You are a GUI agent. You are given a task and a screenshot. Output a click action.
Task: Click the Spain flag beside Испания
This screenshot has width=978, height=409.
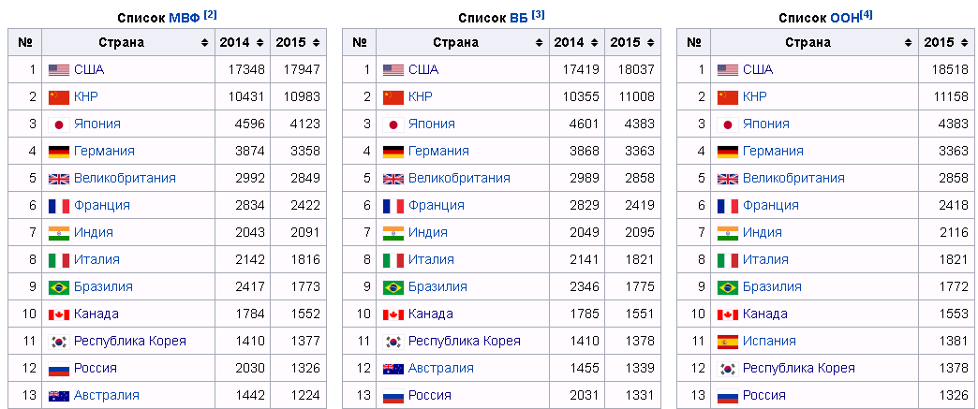pyautogui.click(x=727, y=342)
